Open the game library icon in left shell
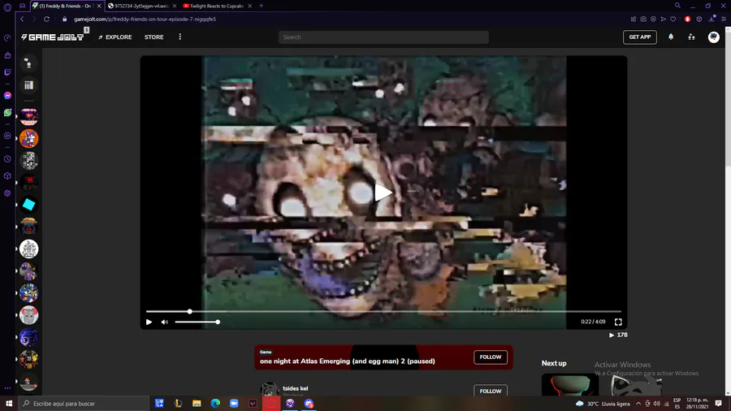The image size is (731, 411). click(x=28, y=84)
